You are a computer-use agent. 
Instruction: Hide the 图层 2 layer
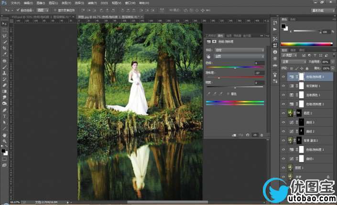[x=283, y=113]
